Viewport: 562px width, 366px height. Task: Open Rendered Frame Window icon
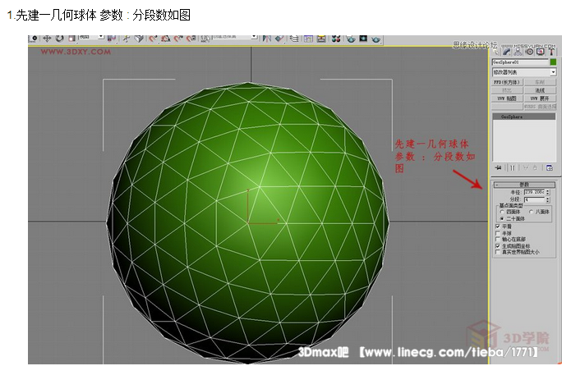pyautogui.click(x=363, y=38)
